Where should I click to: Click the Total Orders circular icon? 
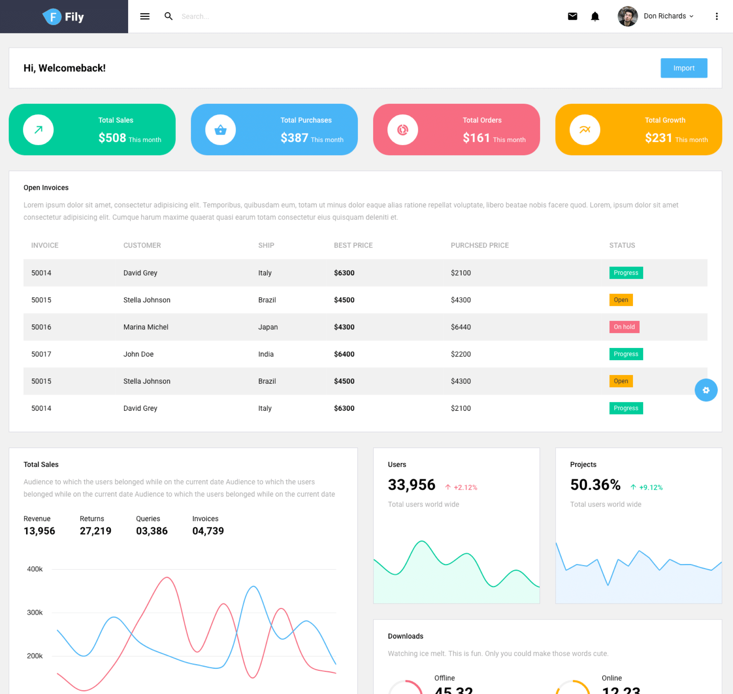[402, 130]
